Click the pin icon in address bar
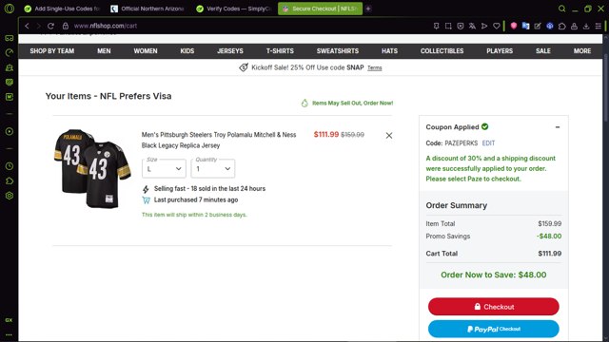This screenshot has height=342, width=609. click(436, 26)
